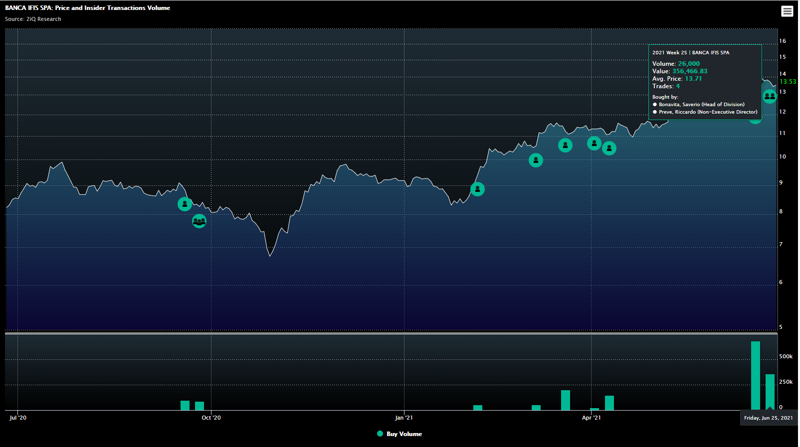Screen dimensions: 800x447
Task: Click the '16' price axis label
Action: [783, 41]
